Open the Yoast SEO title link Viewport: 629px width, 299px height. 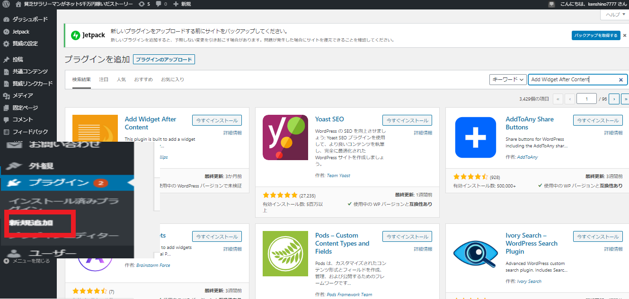coord(329,119)
